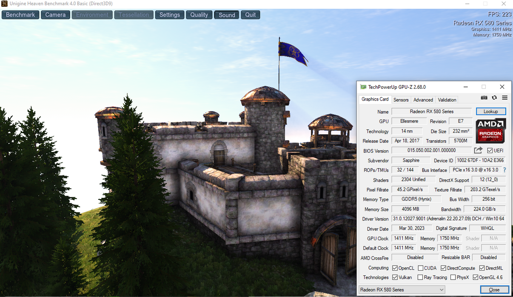Toggle the Sound button in Heaven
Screen dimensions: 513x297
coord(227,15)
